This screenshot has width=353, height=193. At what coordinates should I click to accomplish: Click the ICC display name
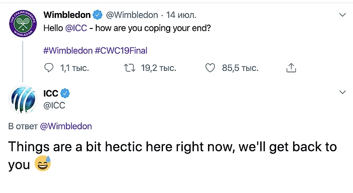50,93
